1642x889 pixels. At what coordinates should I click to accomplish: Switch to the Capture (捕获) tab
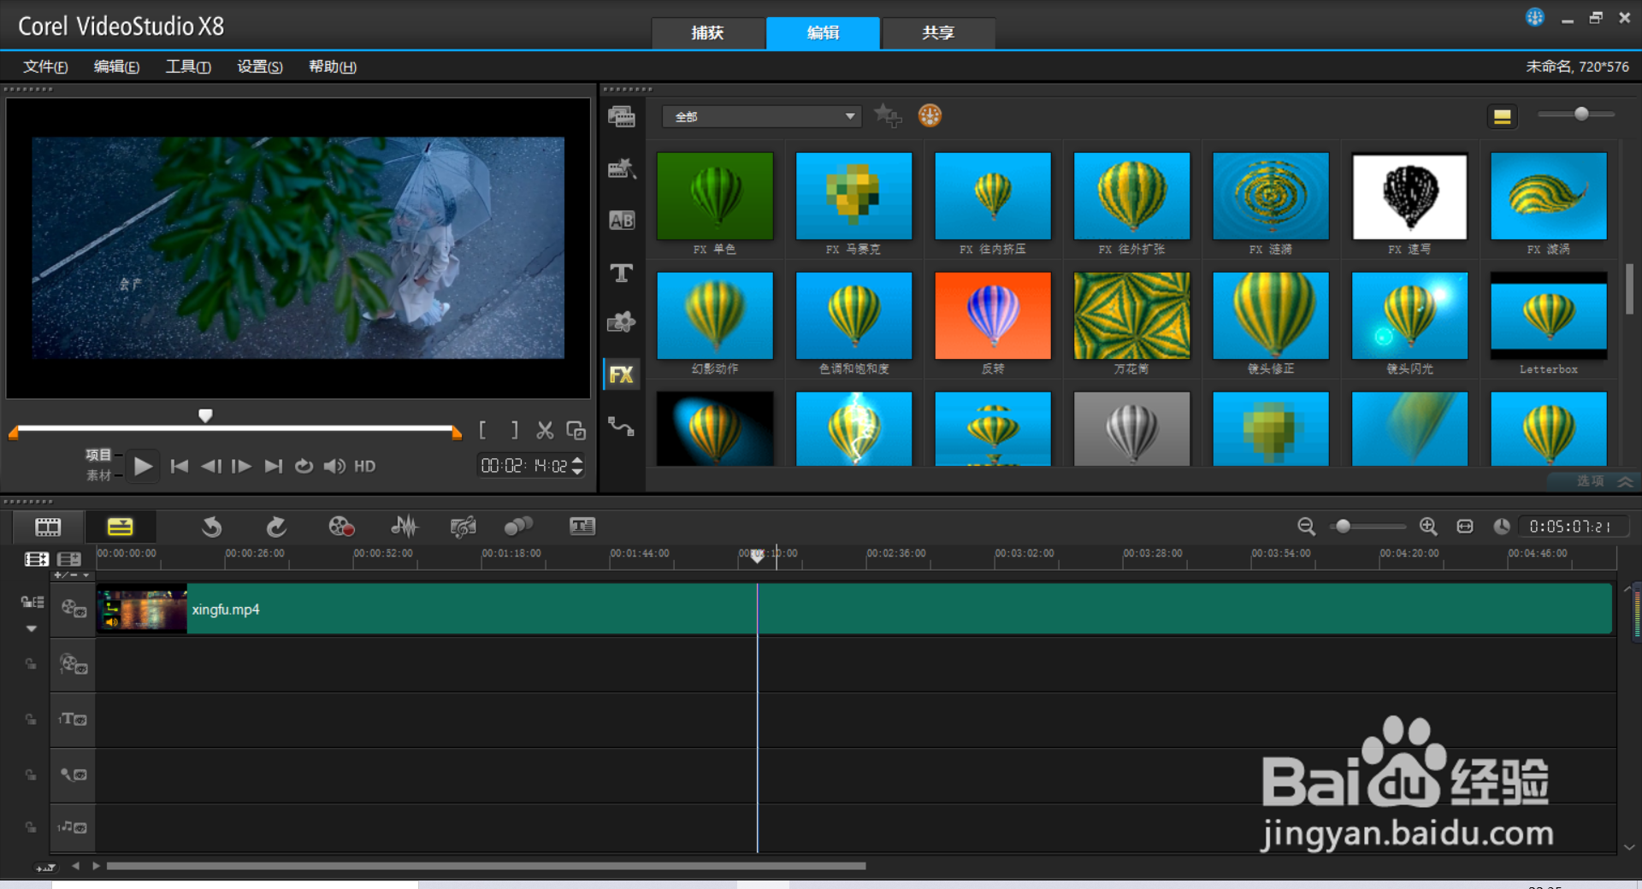click(x=707, y=32)
